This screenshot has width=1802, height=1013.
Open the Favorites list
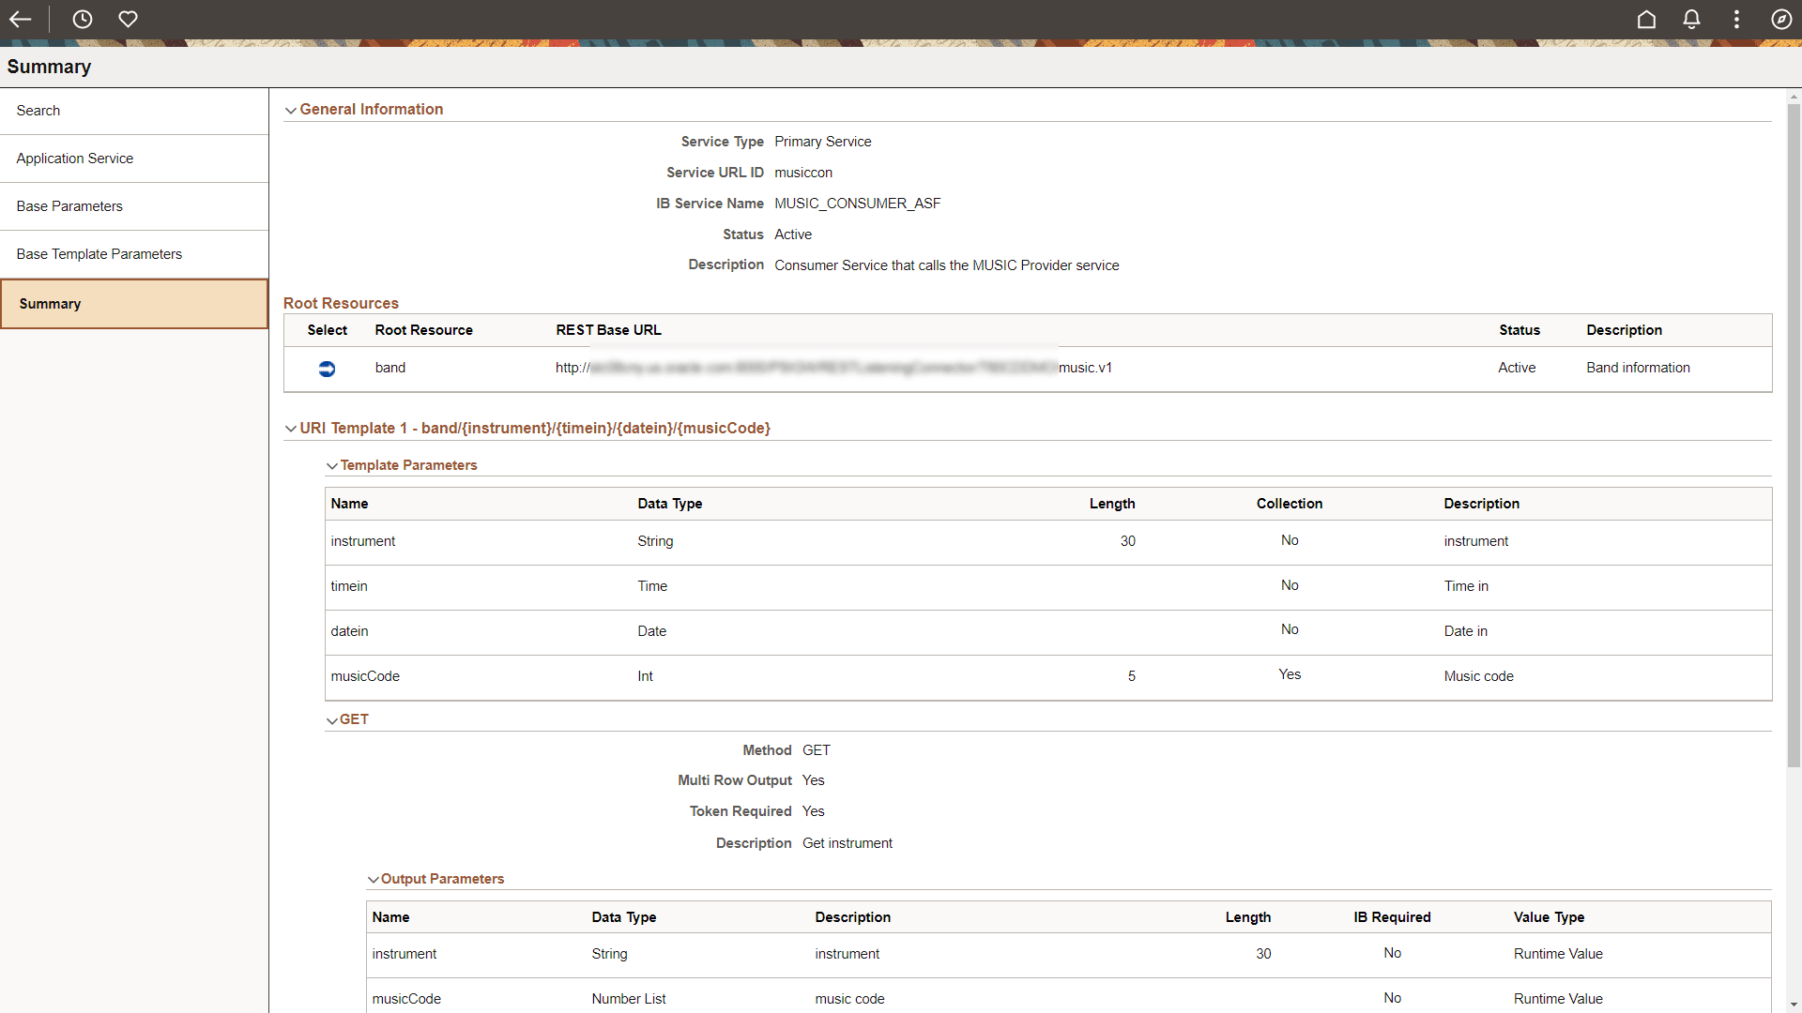(x=128, y=19)
